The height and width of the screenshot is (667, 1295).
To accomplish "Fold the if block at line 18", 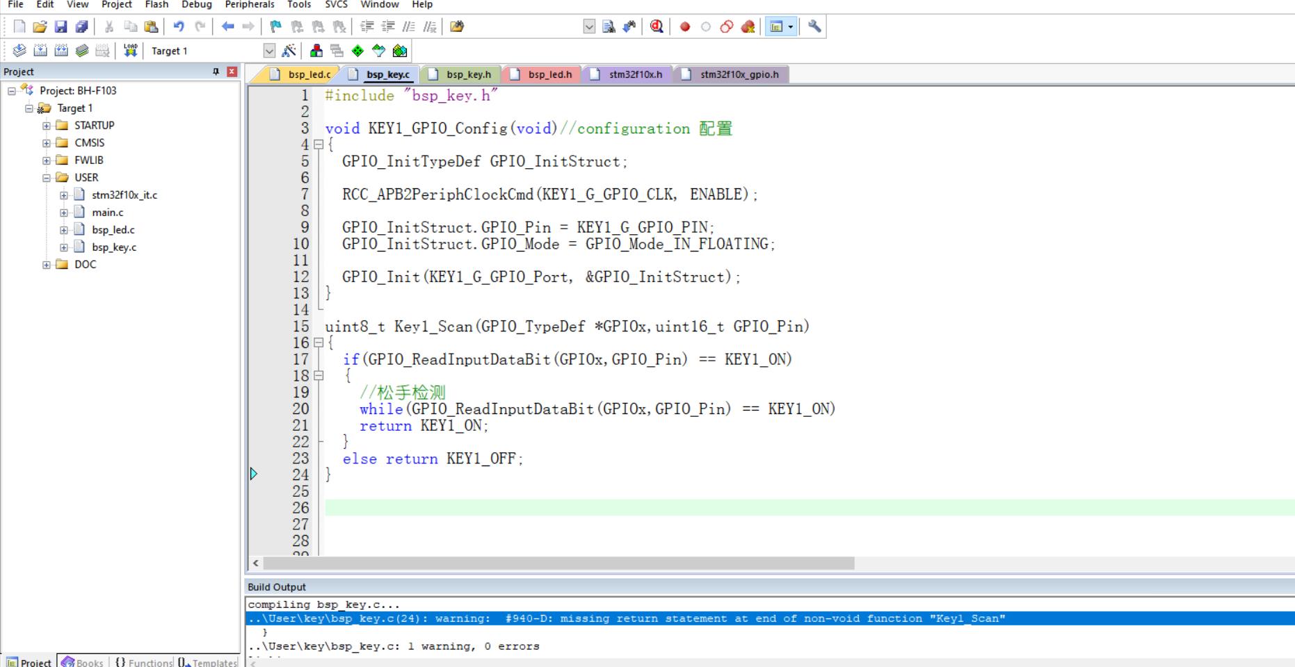I will tap(319, 375).
